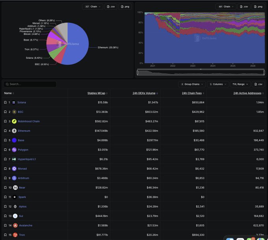Bookmark the Hyperliquid L1 row
This screenshot has width=268, height=240.
(5, 159)
